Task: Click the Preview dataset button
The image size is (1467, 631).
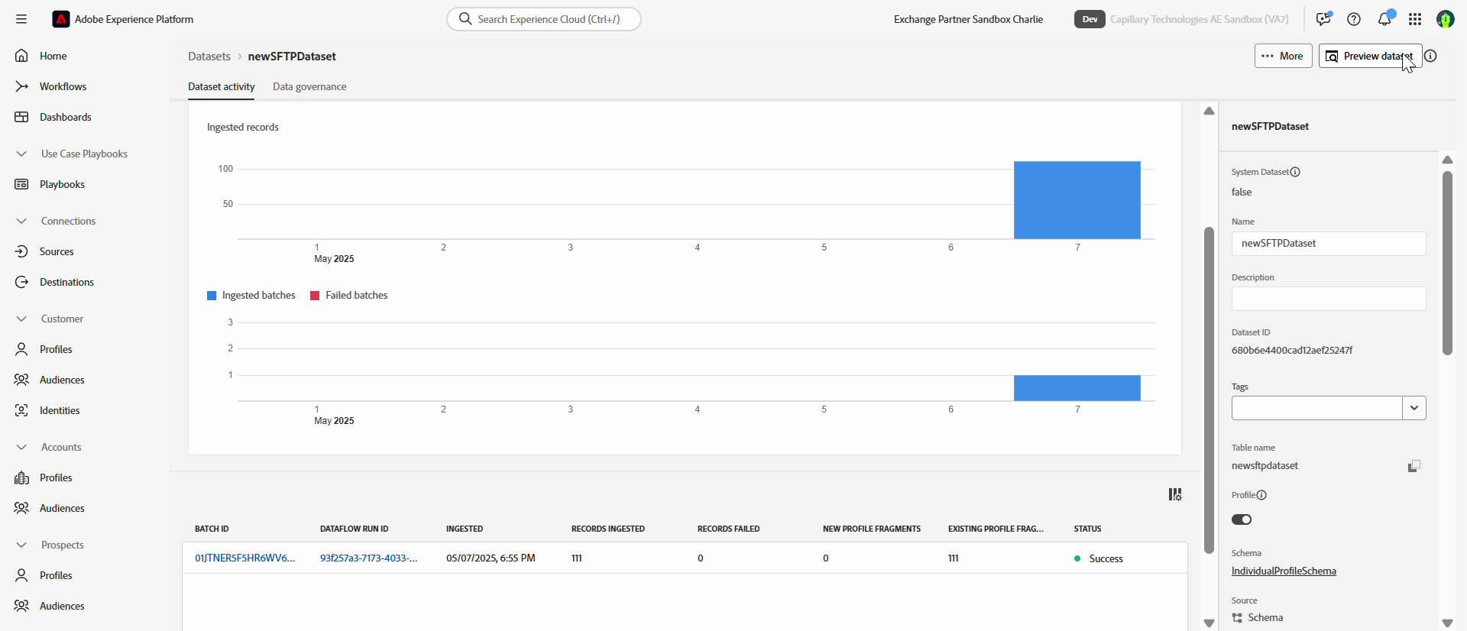Action: point(1370,56)
